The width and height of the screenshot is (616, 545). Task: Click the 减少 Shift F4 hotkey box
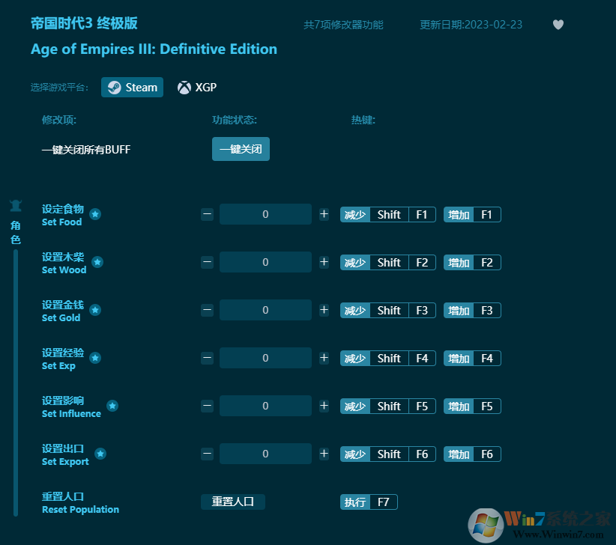tap(388, 359)
